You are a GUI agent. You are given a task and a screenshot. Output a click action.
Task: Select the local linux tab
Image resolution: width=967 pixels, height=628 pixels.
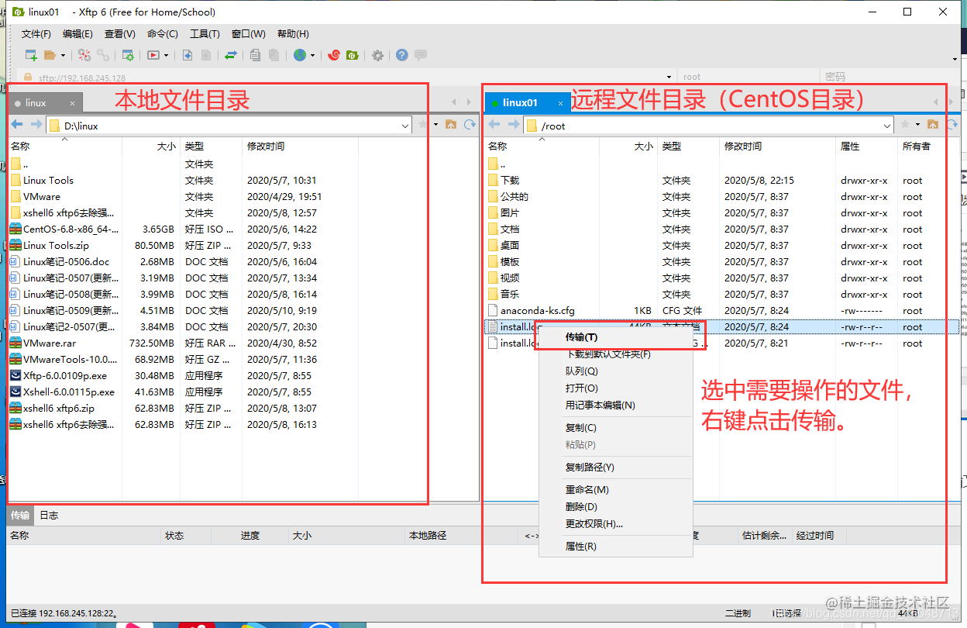pyautogui.click(x=43, y=102)
